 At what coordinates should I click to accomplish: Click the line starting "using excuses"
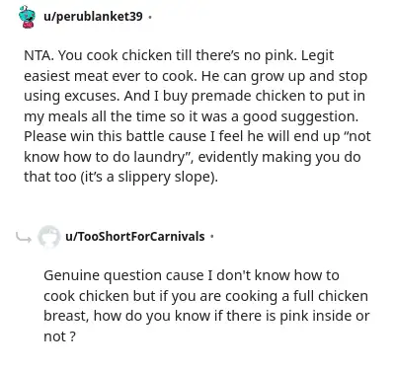(x=195, y=96)
